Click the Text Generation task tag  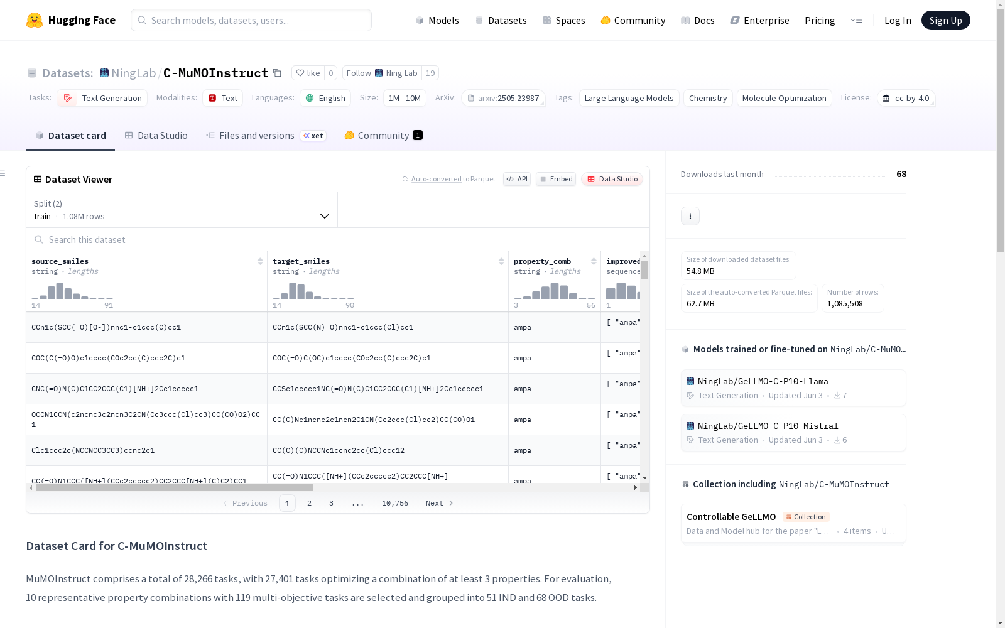(102, 98)
